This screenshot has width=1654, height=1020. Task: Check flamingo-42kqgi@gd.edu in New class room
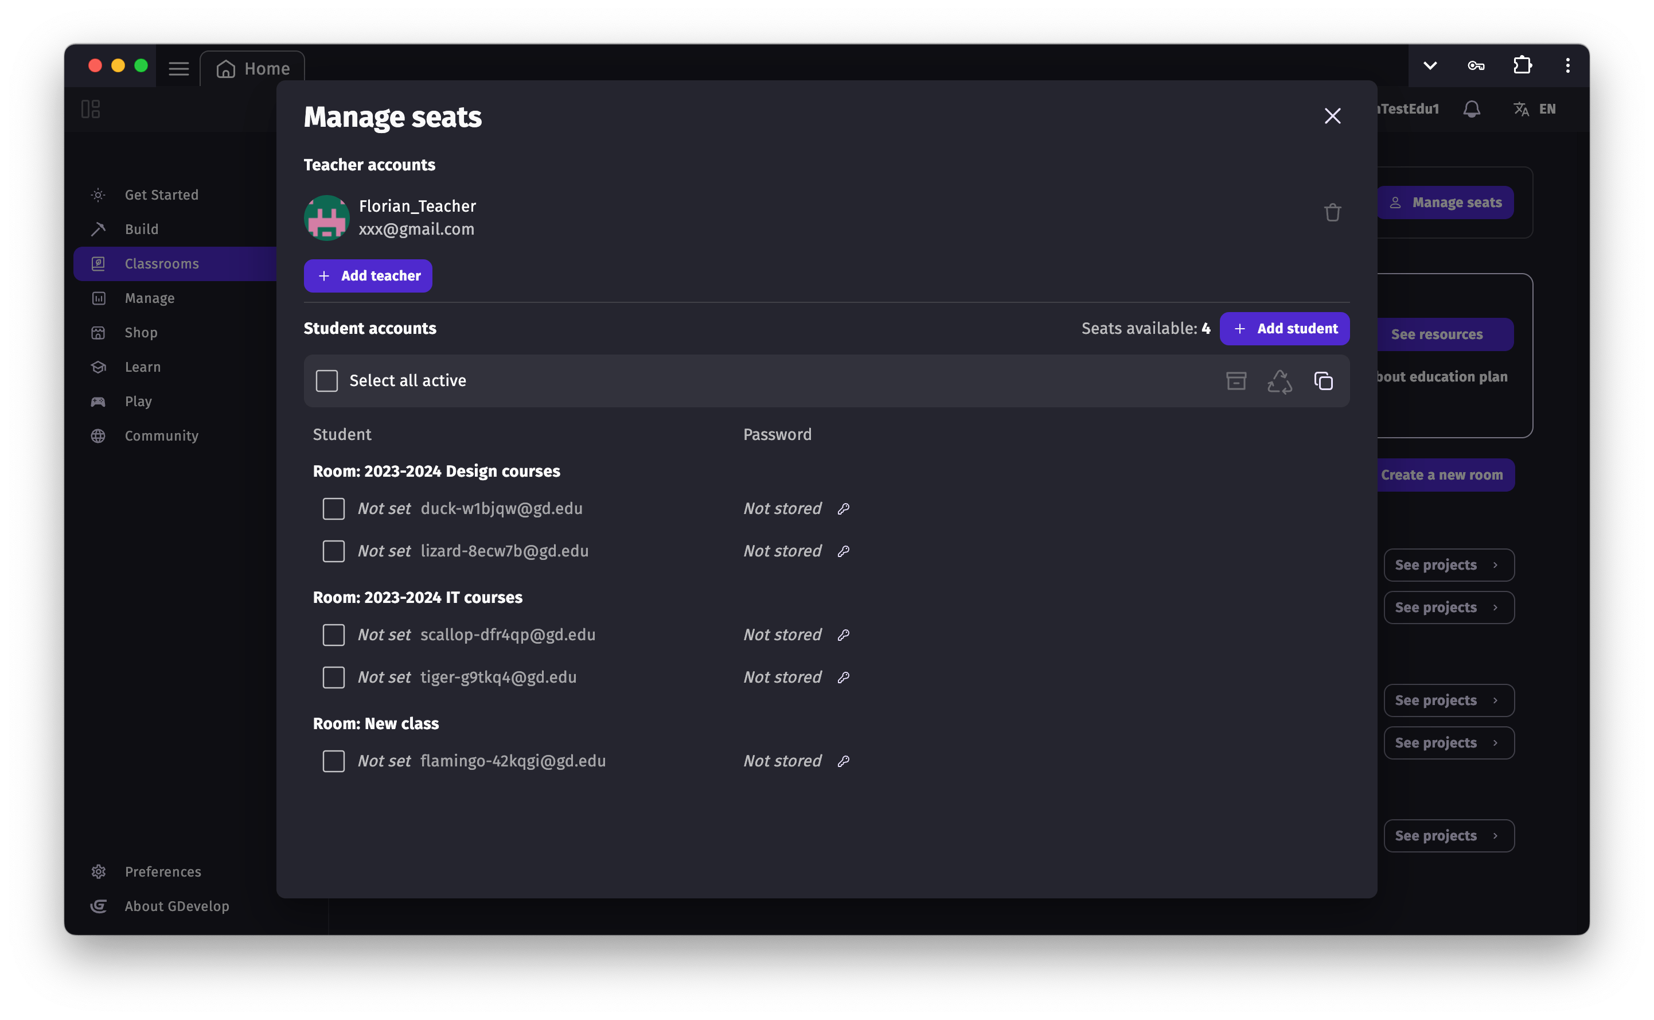coord(333,761)
